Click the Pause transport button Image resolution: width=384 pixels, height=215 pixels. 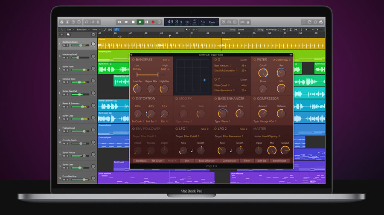[146, 22]
